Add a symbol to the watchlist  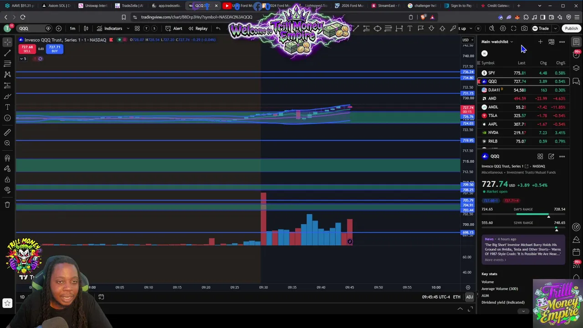(x=540, y=42)
